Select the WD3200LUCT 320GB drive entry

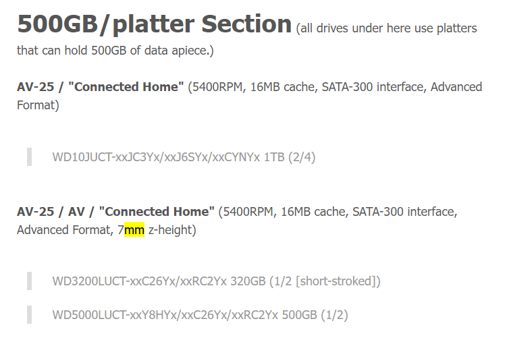pyautogui.click(x=216, y=281)
